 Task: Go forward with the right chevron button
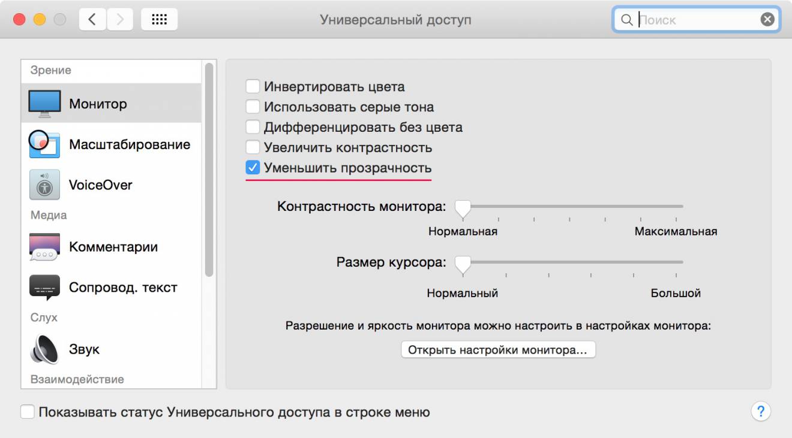pos(119,20)
